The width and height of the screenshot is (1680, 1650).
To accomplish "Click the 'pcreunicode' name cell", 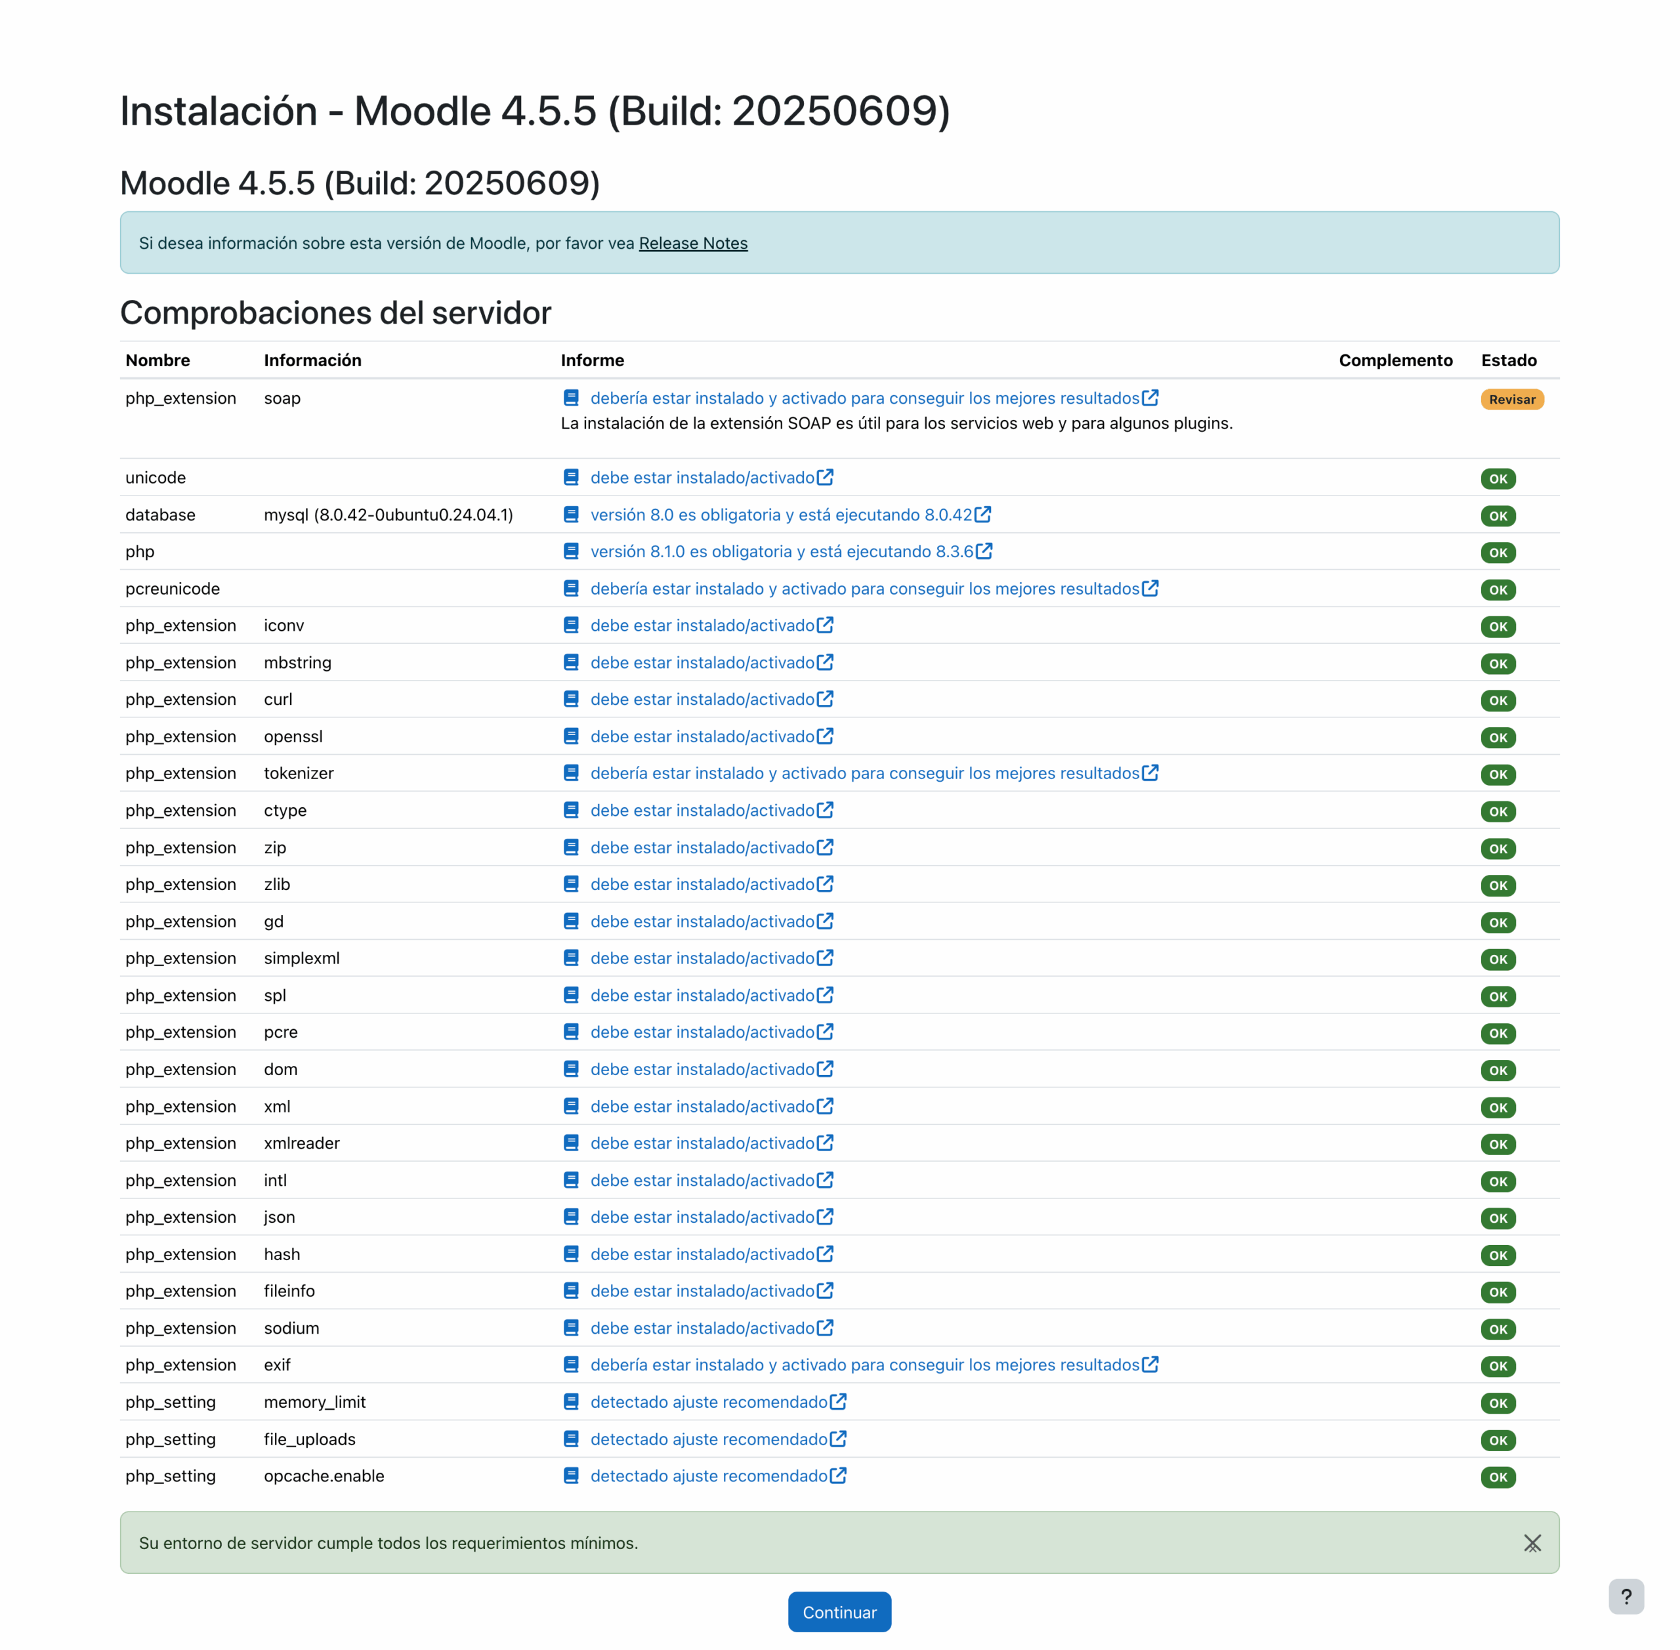I will point(173,589).
